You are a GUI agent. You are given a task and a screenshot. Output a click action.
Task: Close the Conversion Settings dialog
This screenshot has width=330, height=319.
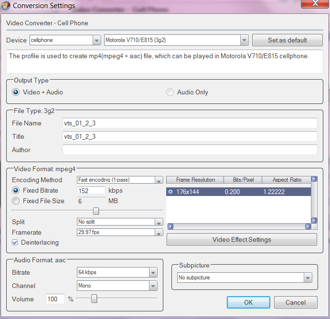click(313, 4)
